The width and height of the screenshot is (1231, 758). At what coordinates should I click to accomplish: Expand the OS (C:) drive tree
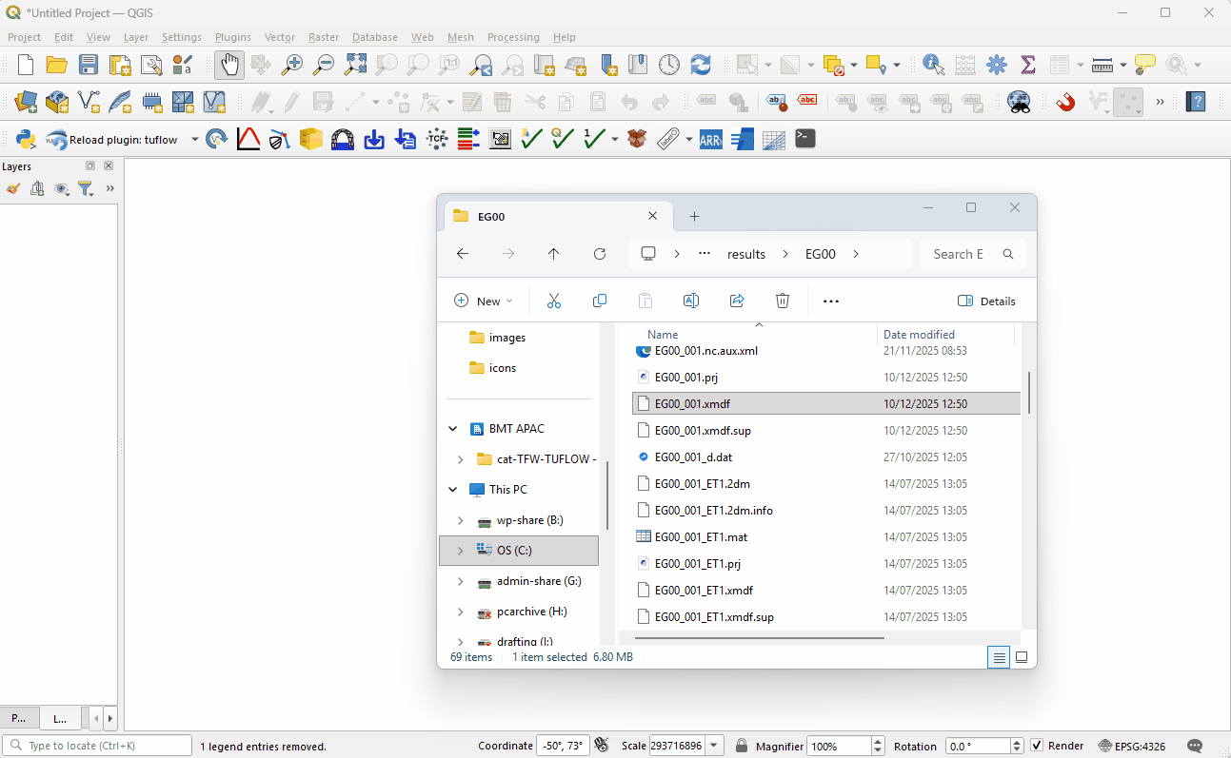pos(460,551)
